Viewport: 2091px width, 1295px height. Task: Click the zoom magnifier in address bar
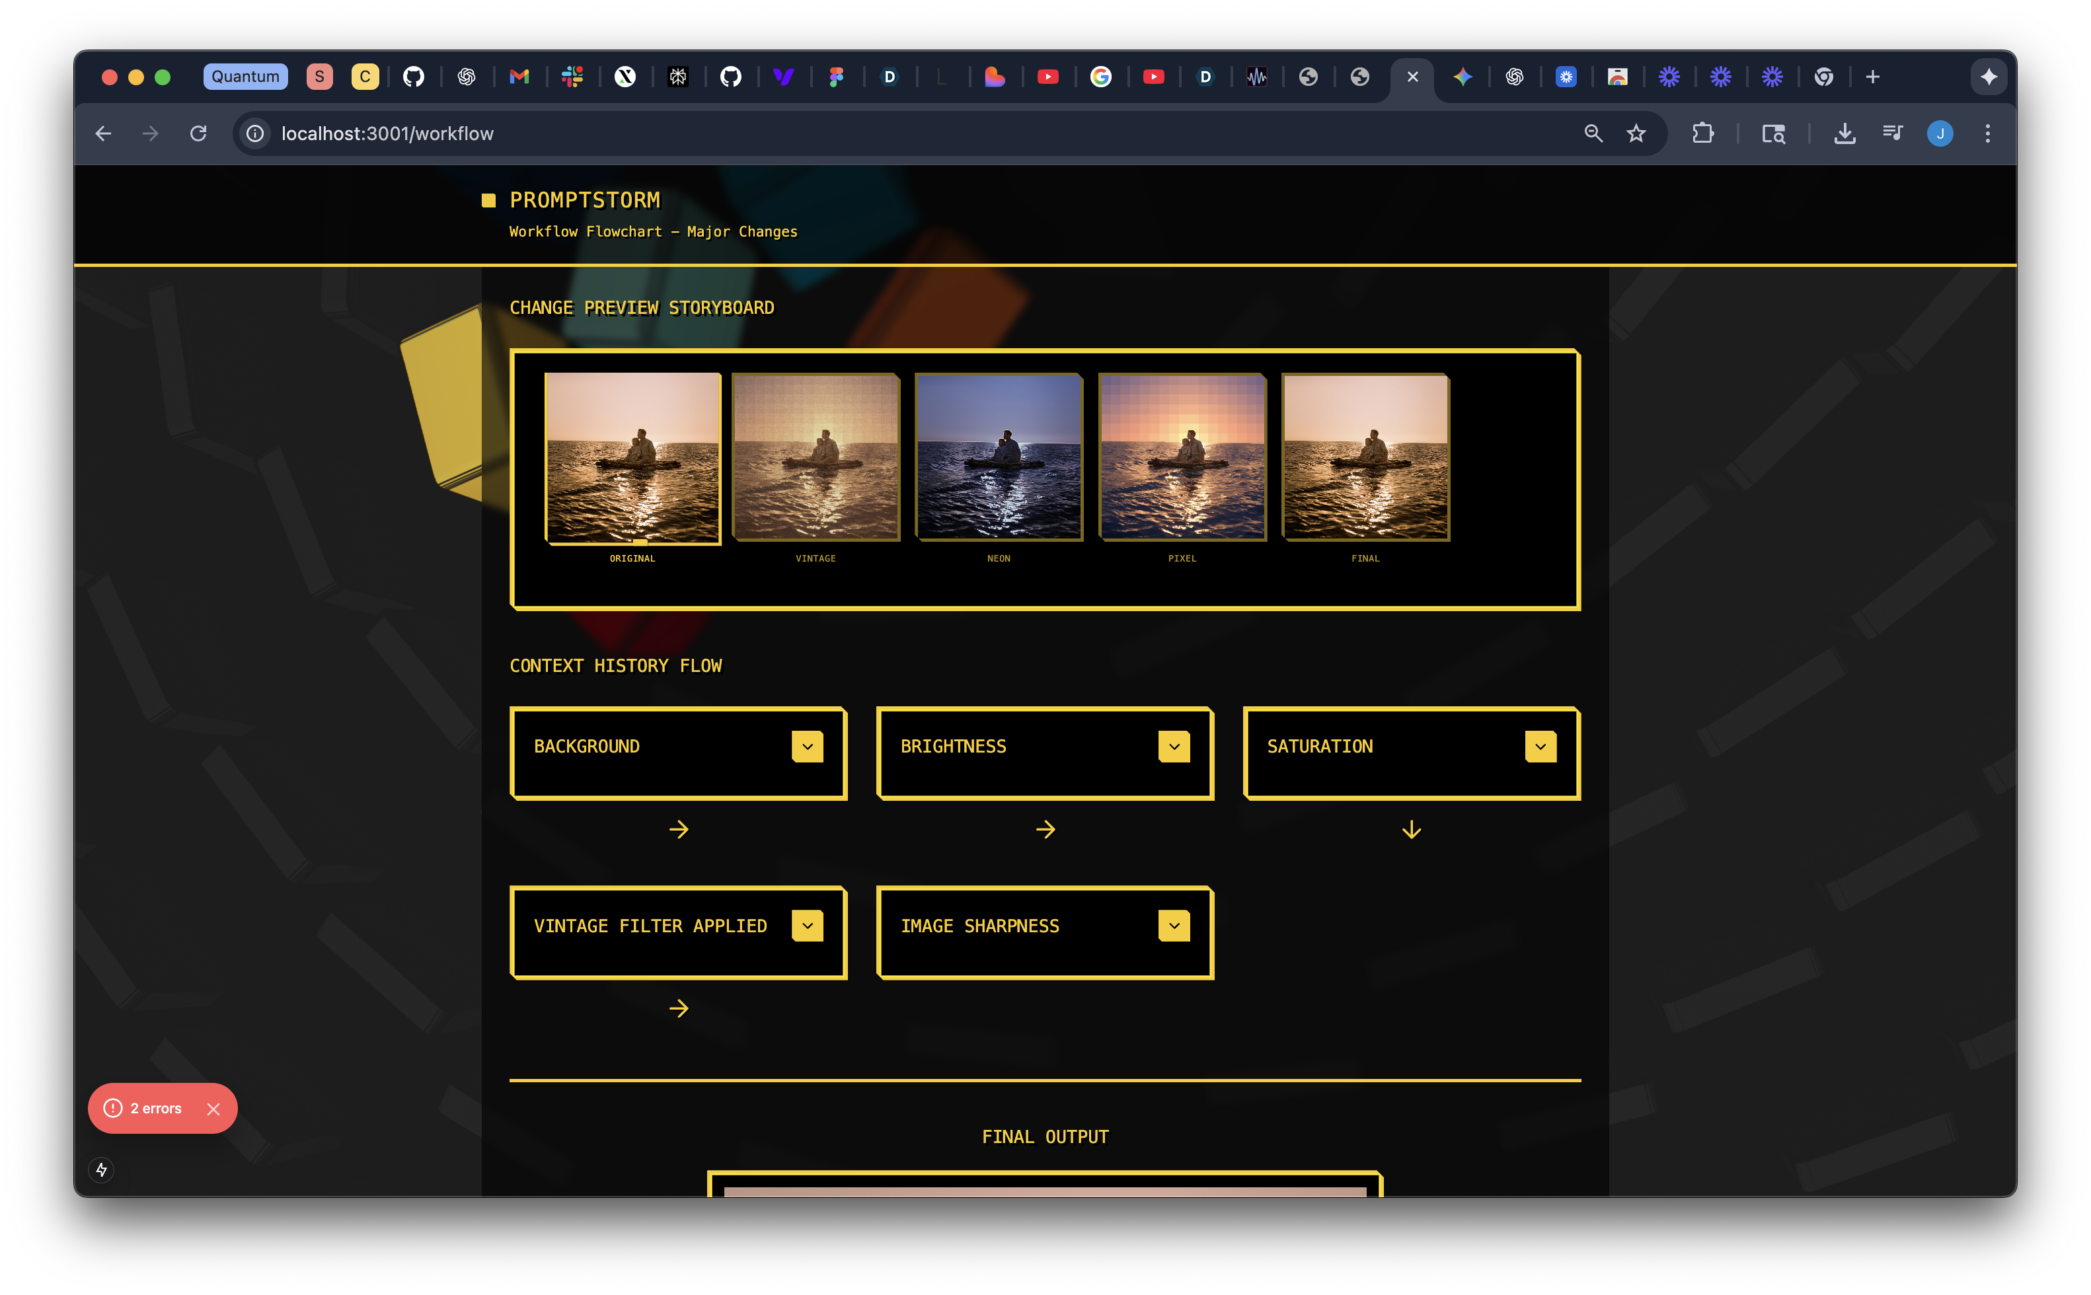[x=1593, y=133]
